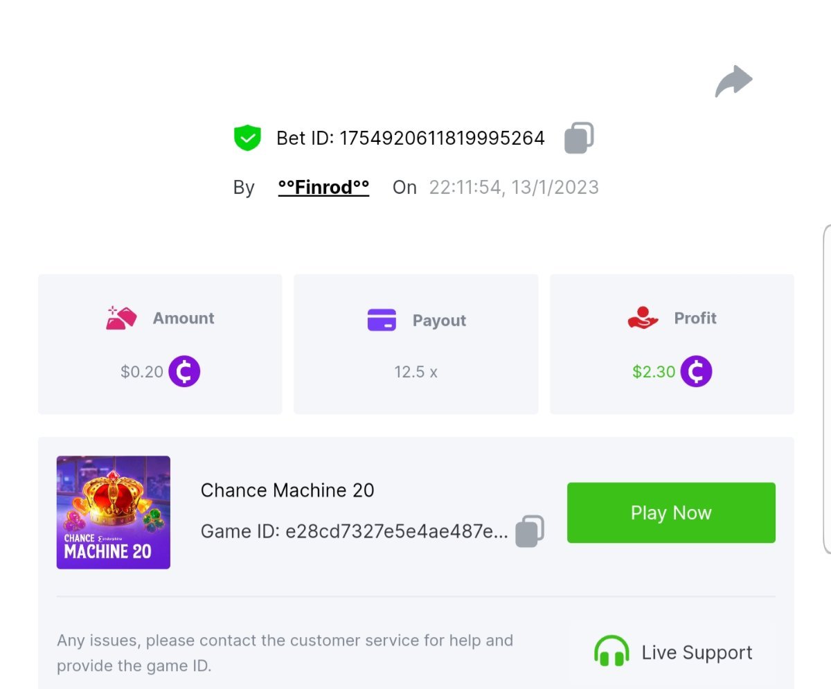Click the truncated Game ID text

pyautogui.click(x=355, y=532)
